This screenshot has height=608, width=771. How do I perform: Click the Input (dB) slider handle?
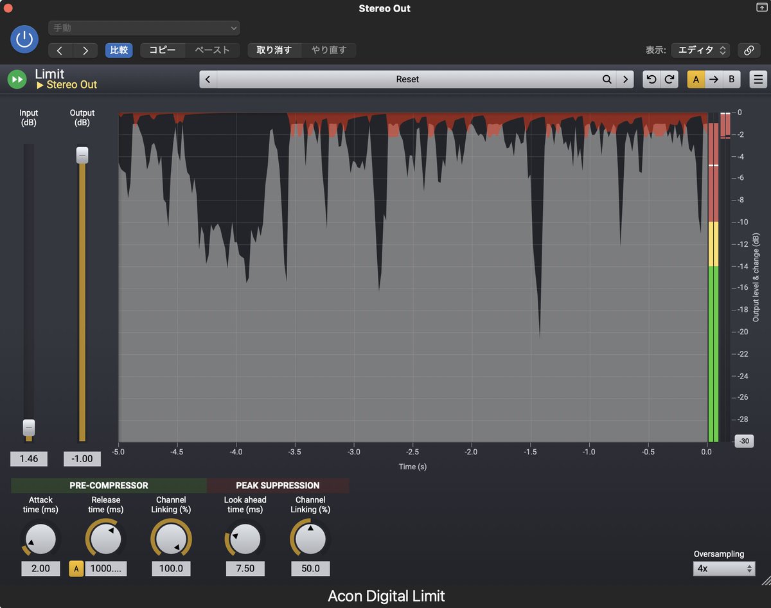[x=29, y=427]
